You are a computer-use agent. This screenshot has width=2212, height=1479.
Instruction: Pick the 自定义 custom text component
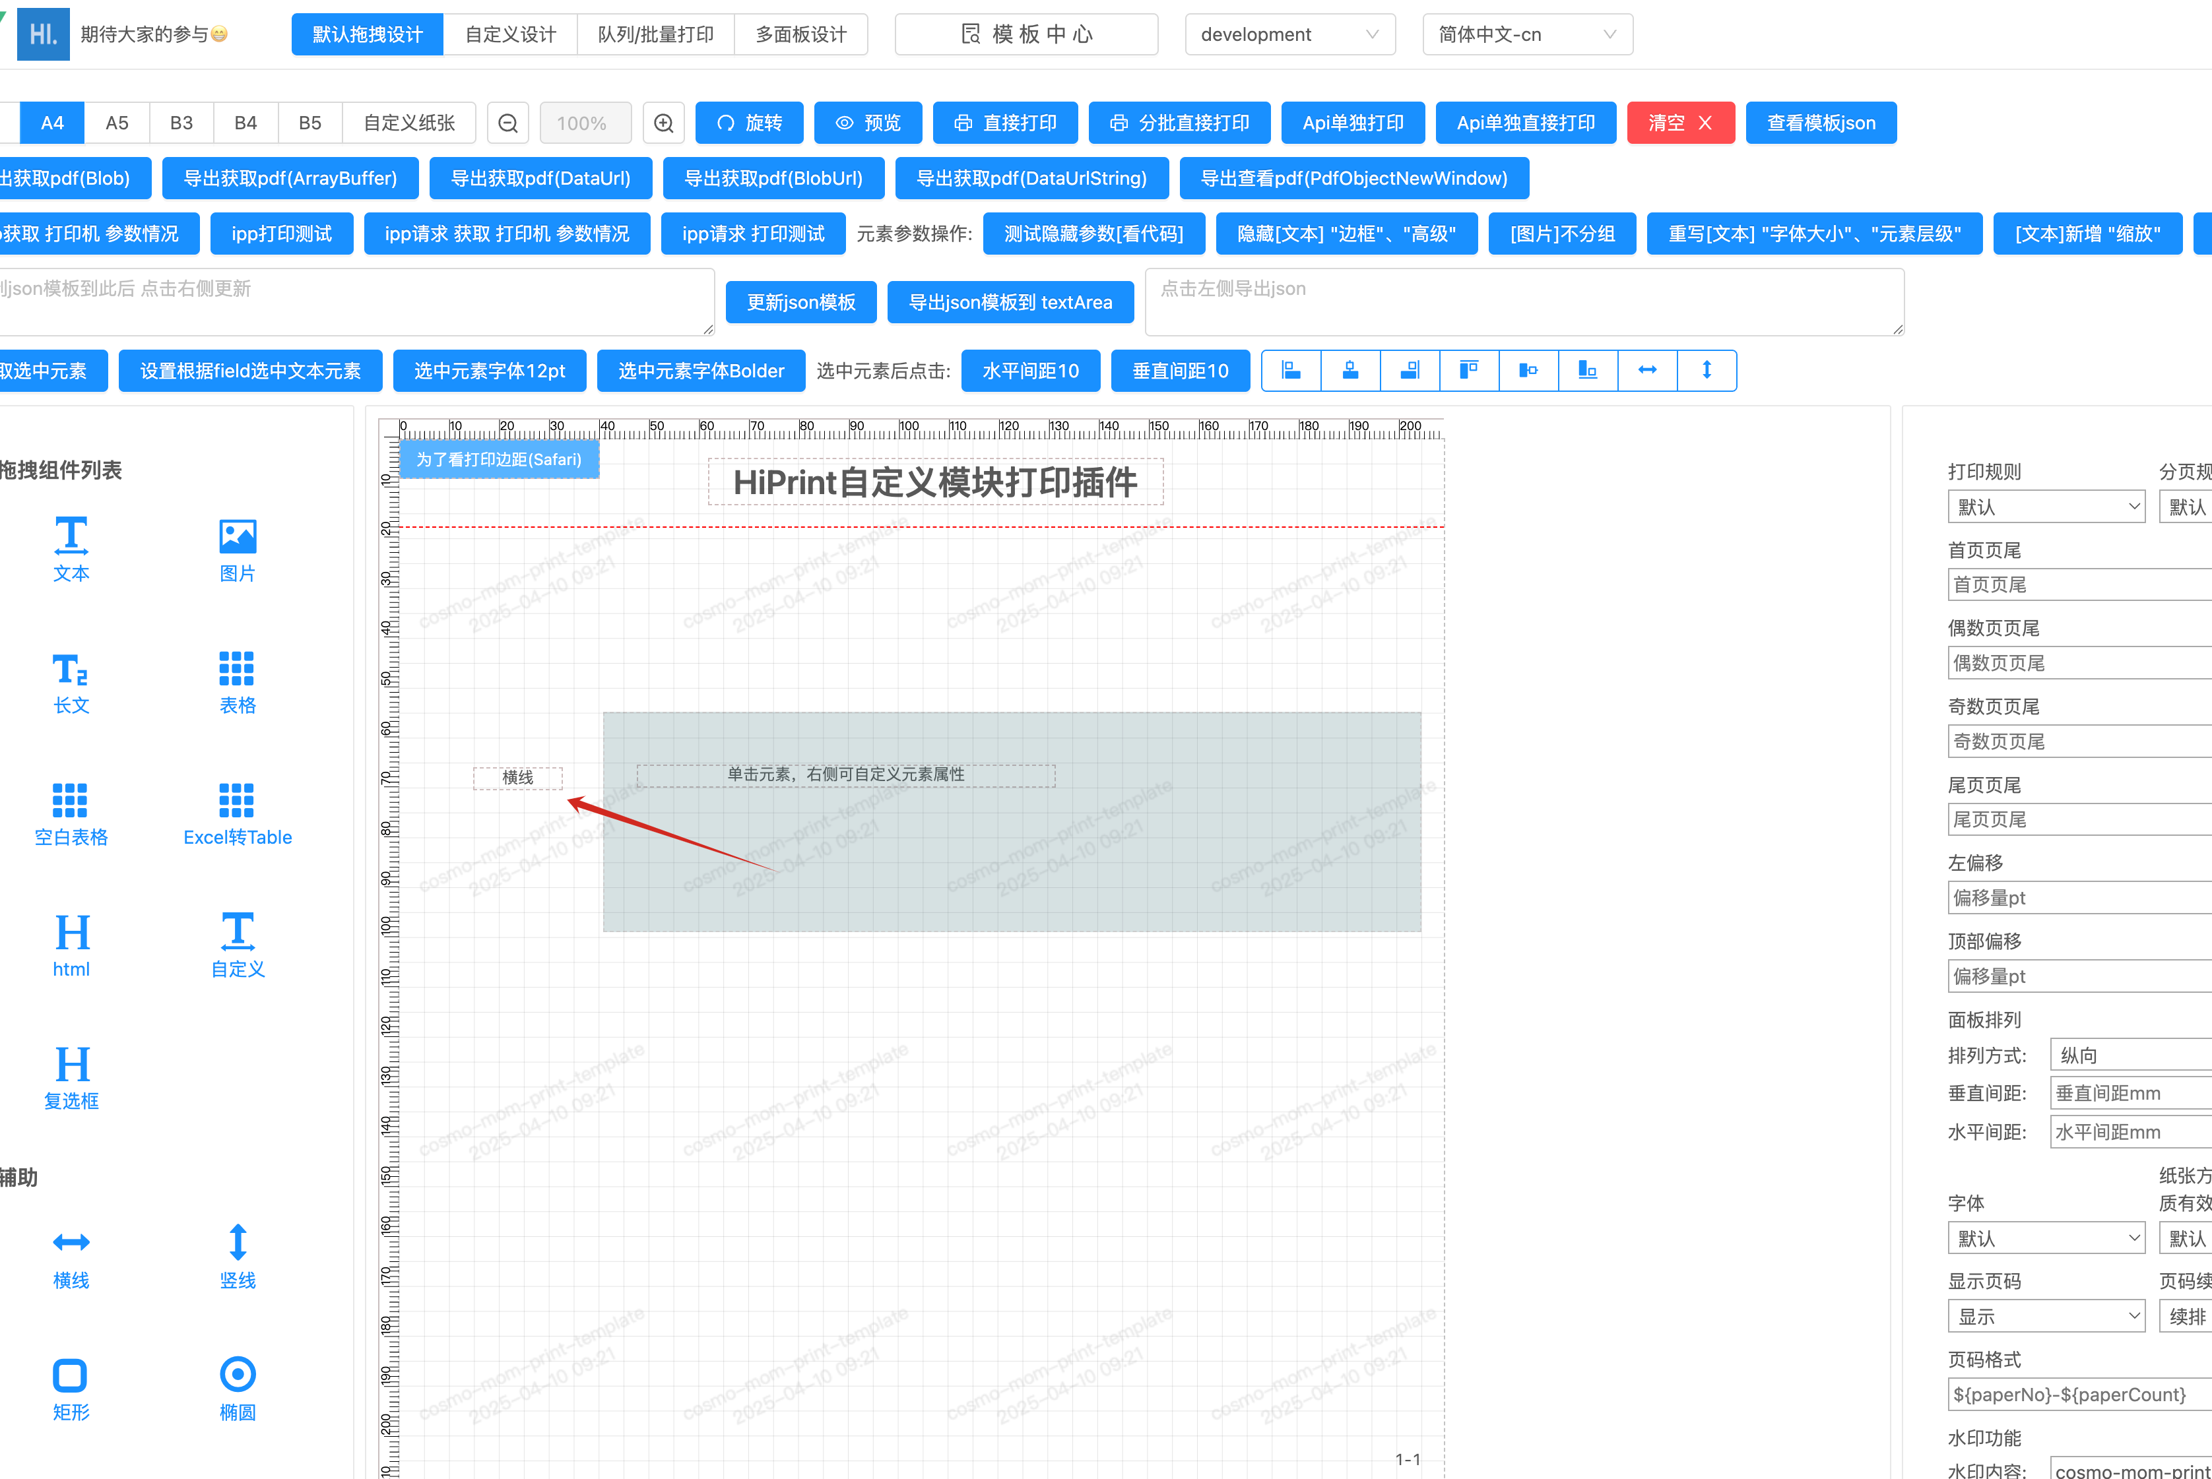[x=237, y=944]
